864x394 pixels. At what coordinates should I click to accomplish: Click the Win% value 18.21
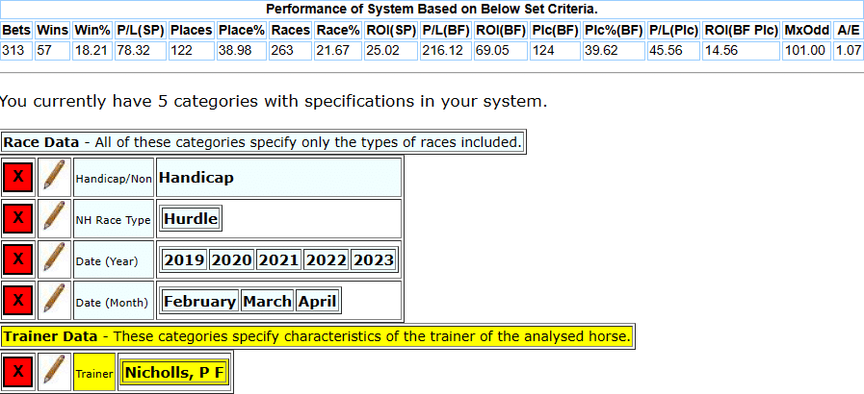(x=92, y=51)
